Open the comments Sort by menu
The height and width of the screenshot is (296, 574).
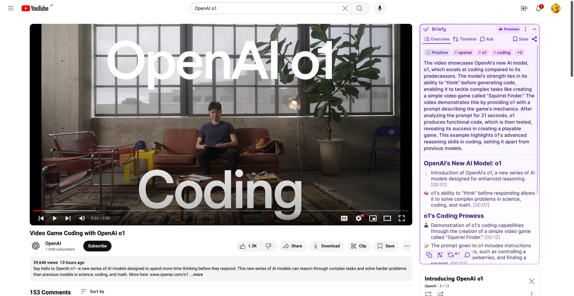(93, 291)
